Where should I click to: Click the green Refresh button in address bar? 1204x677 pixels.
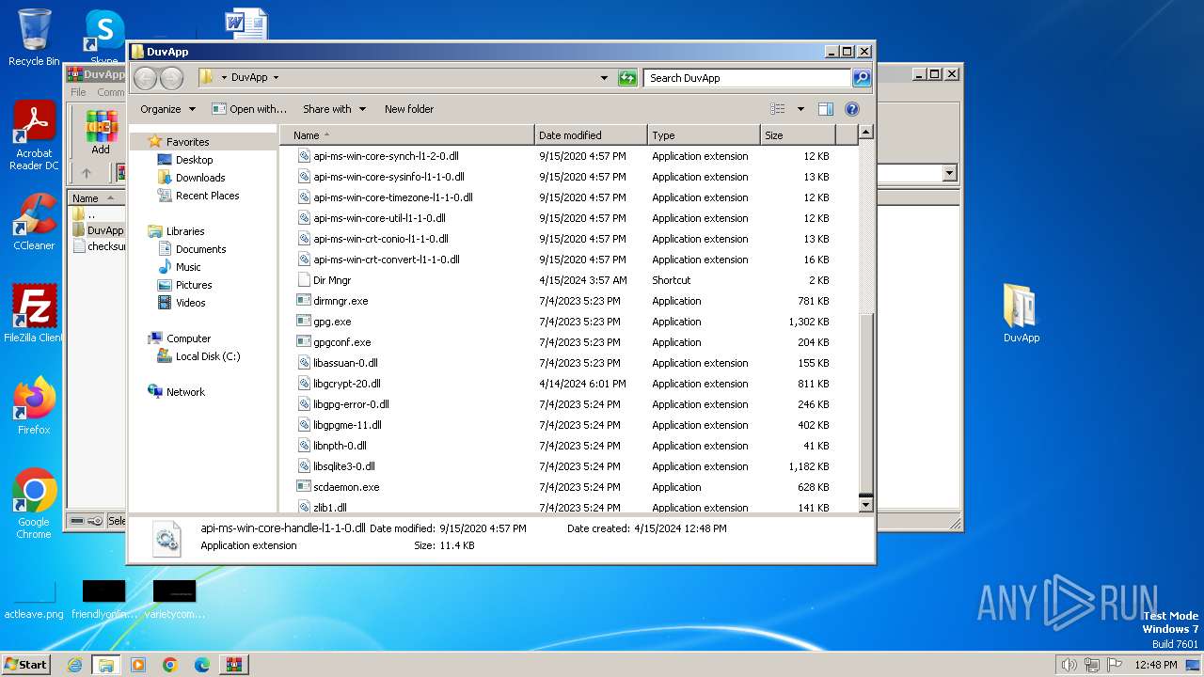(x=627, y=78)
